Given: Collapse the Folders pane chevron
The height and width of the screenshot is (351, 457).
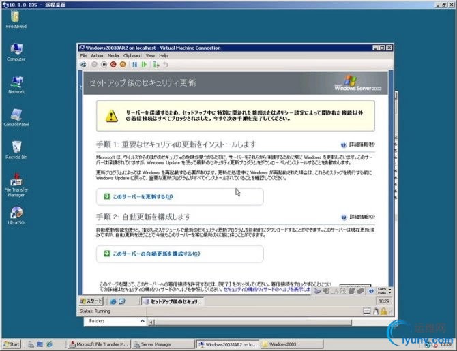Looking at the screenshot, I should [143, 321].
